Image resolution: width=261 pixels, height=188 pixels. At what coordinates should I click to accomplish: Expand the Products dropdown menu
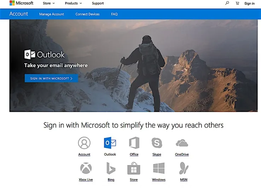click(73, 4)
